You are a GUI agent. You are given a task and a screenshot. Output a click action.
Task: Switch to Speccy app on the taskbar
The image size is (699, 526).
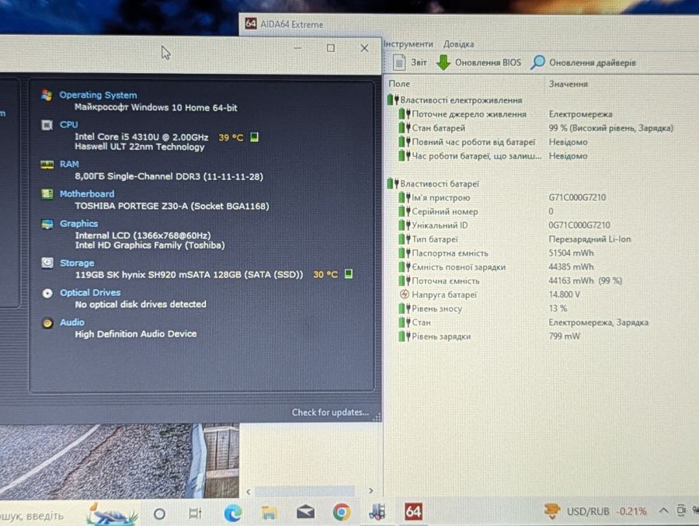point(377,512)
